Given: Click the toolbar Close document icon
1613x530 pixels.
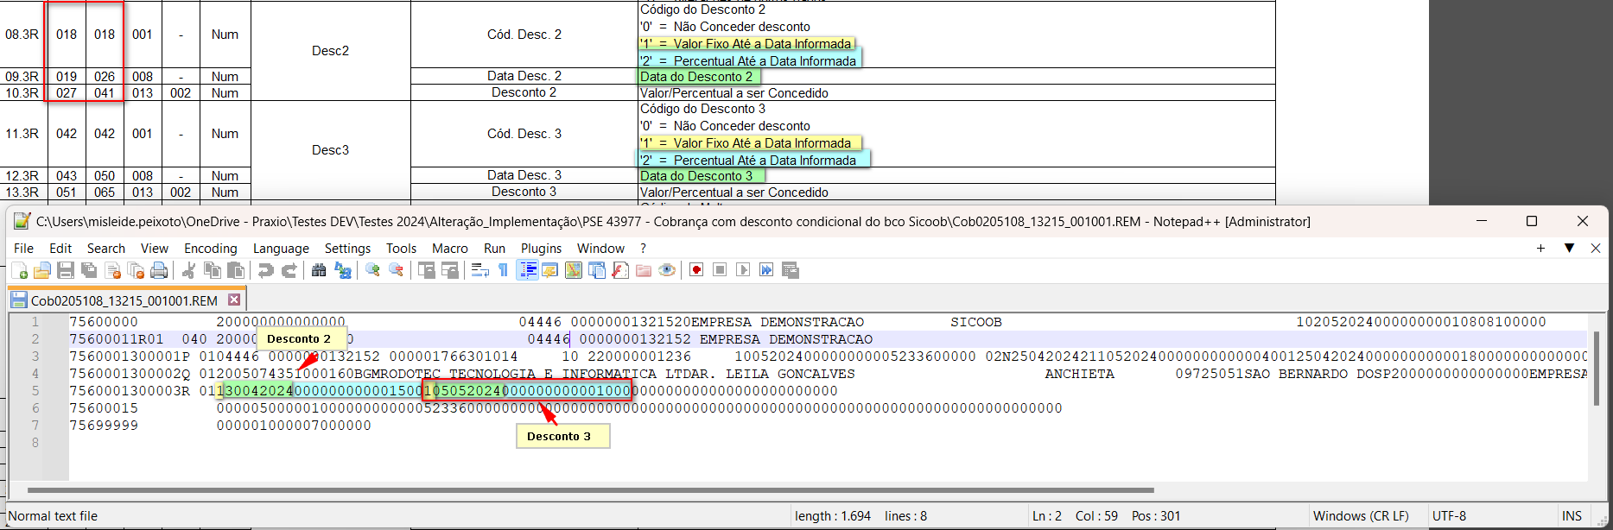Looking at the screenshot, I should (112, 271).
